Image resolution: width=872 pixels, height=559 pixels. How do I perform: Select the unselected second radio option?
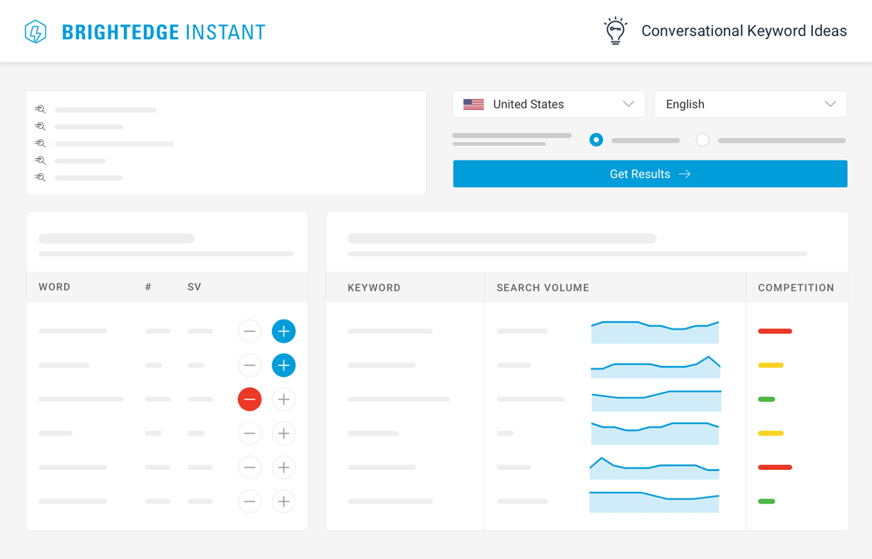(703, 140)
